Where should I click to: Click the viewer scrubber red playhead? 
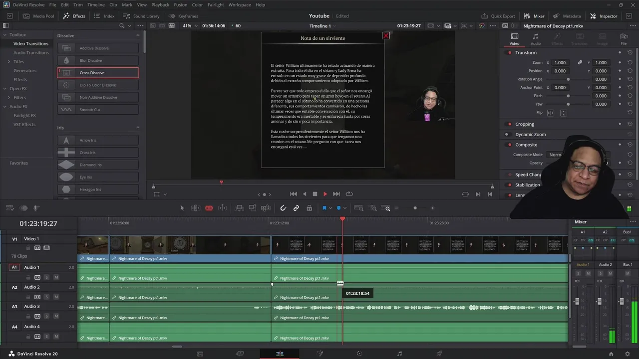[x=221, y=182]
